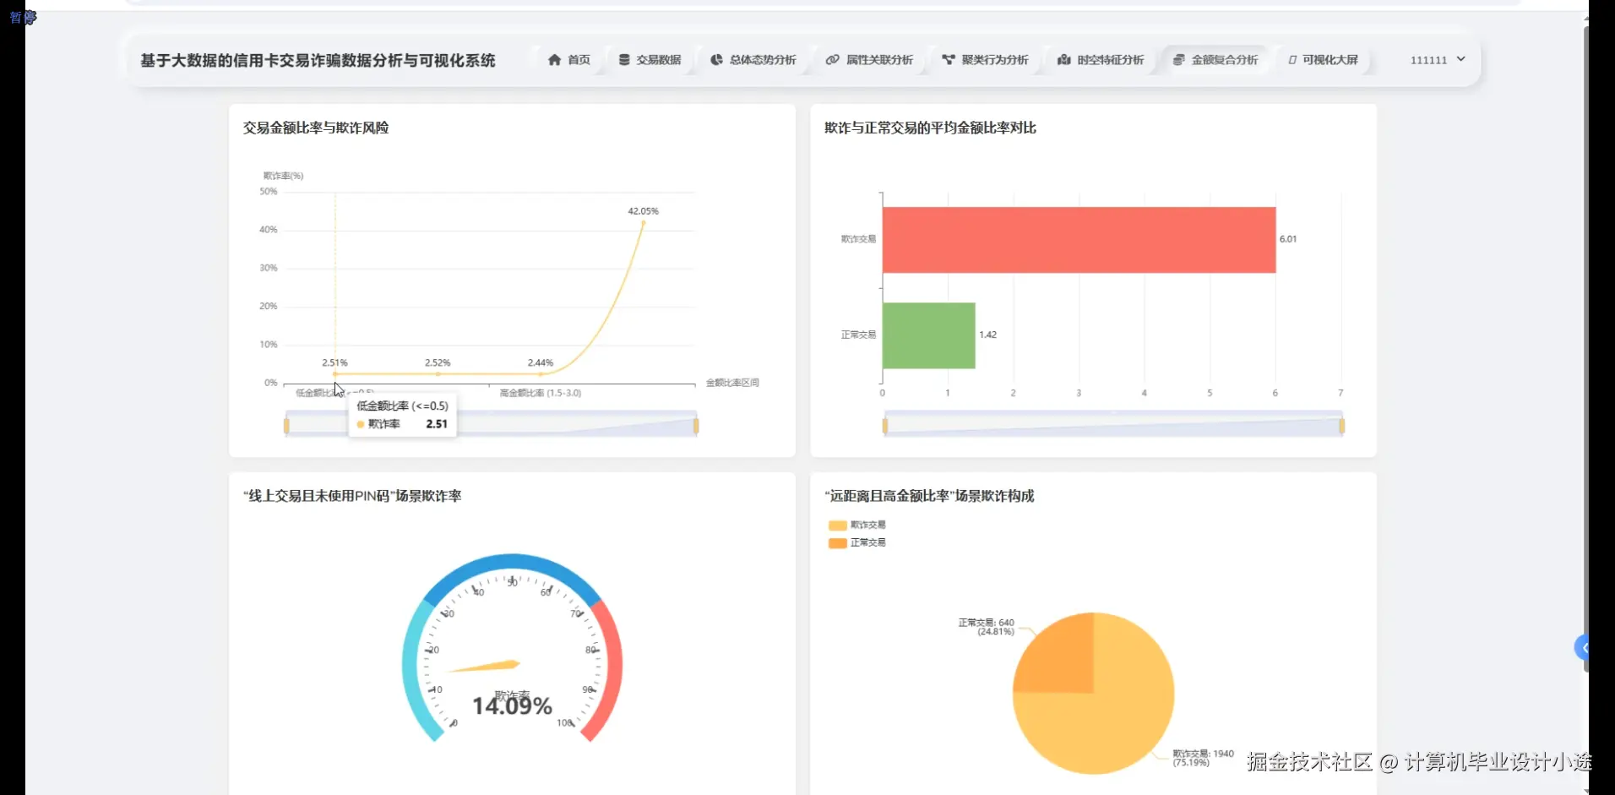Click the 正常交易 quarter pie slice
Viewport: 1615px width, 795px height.
coord(1060,659)
